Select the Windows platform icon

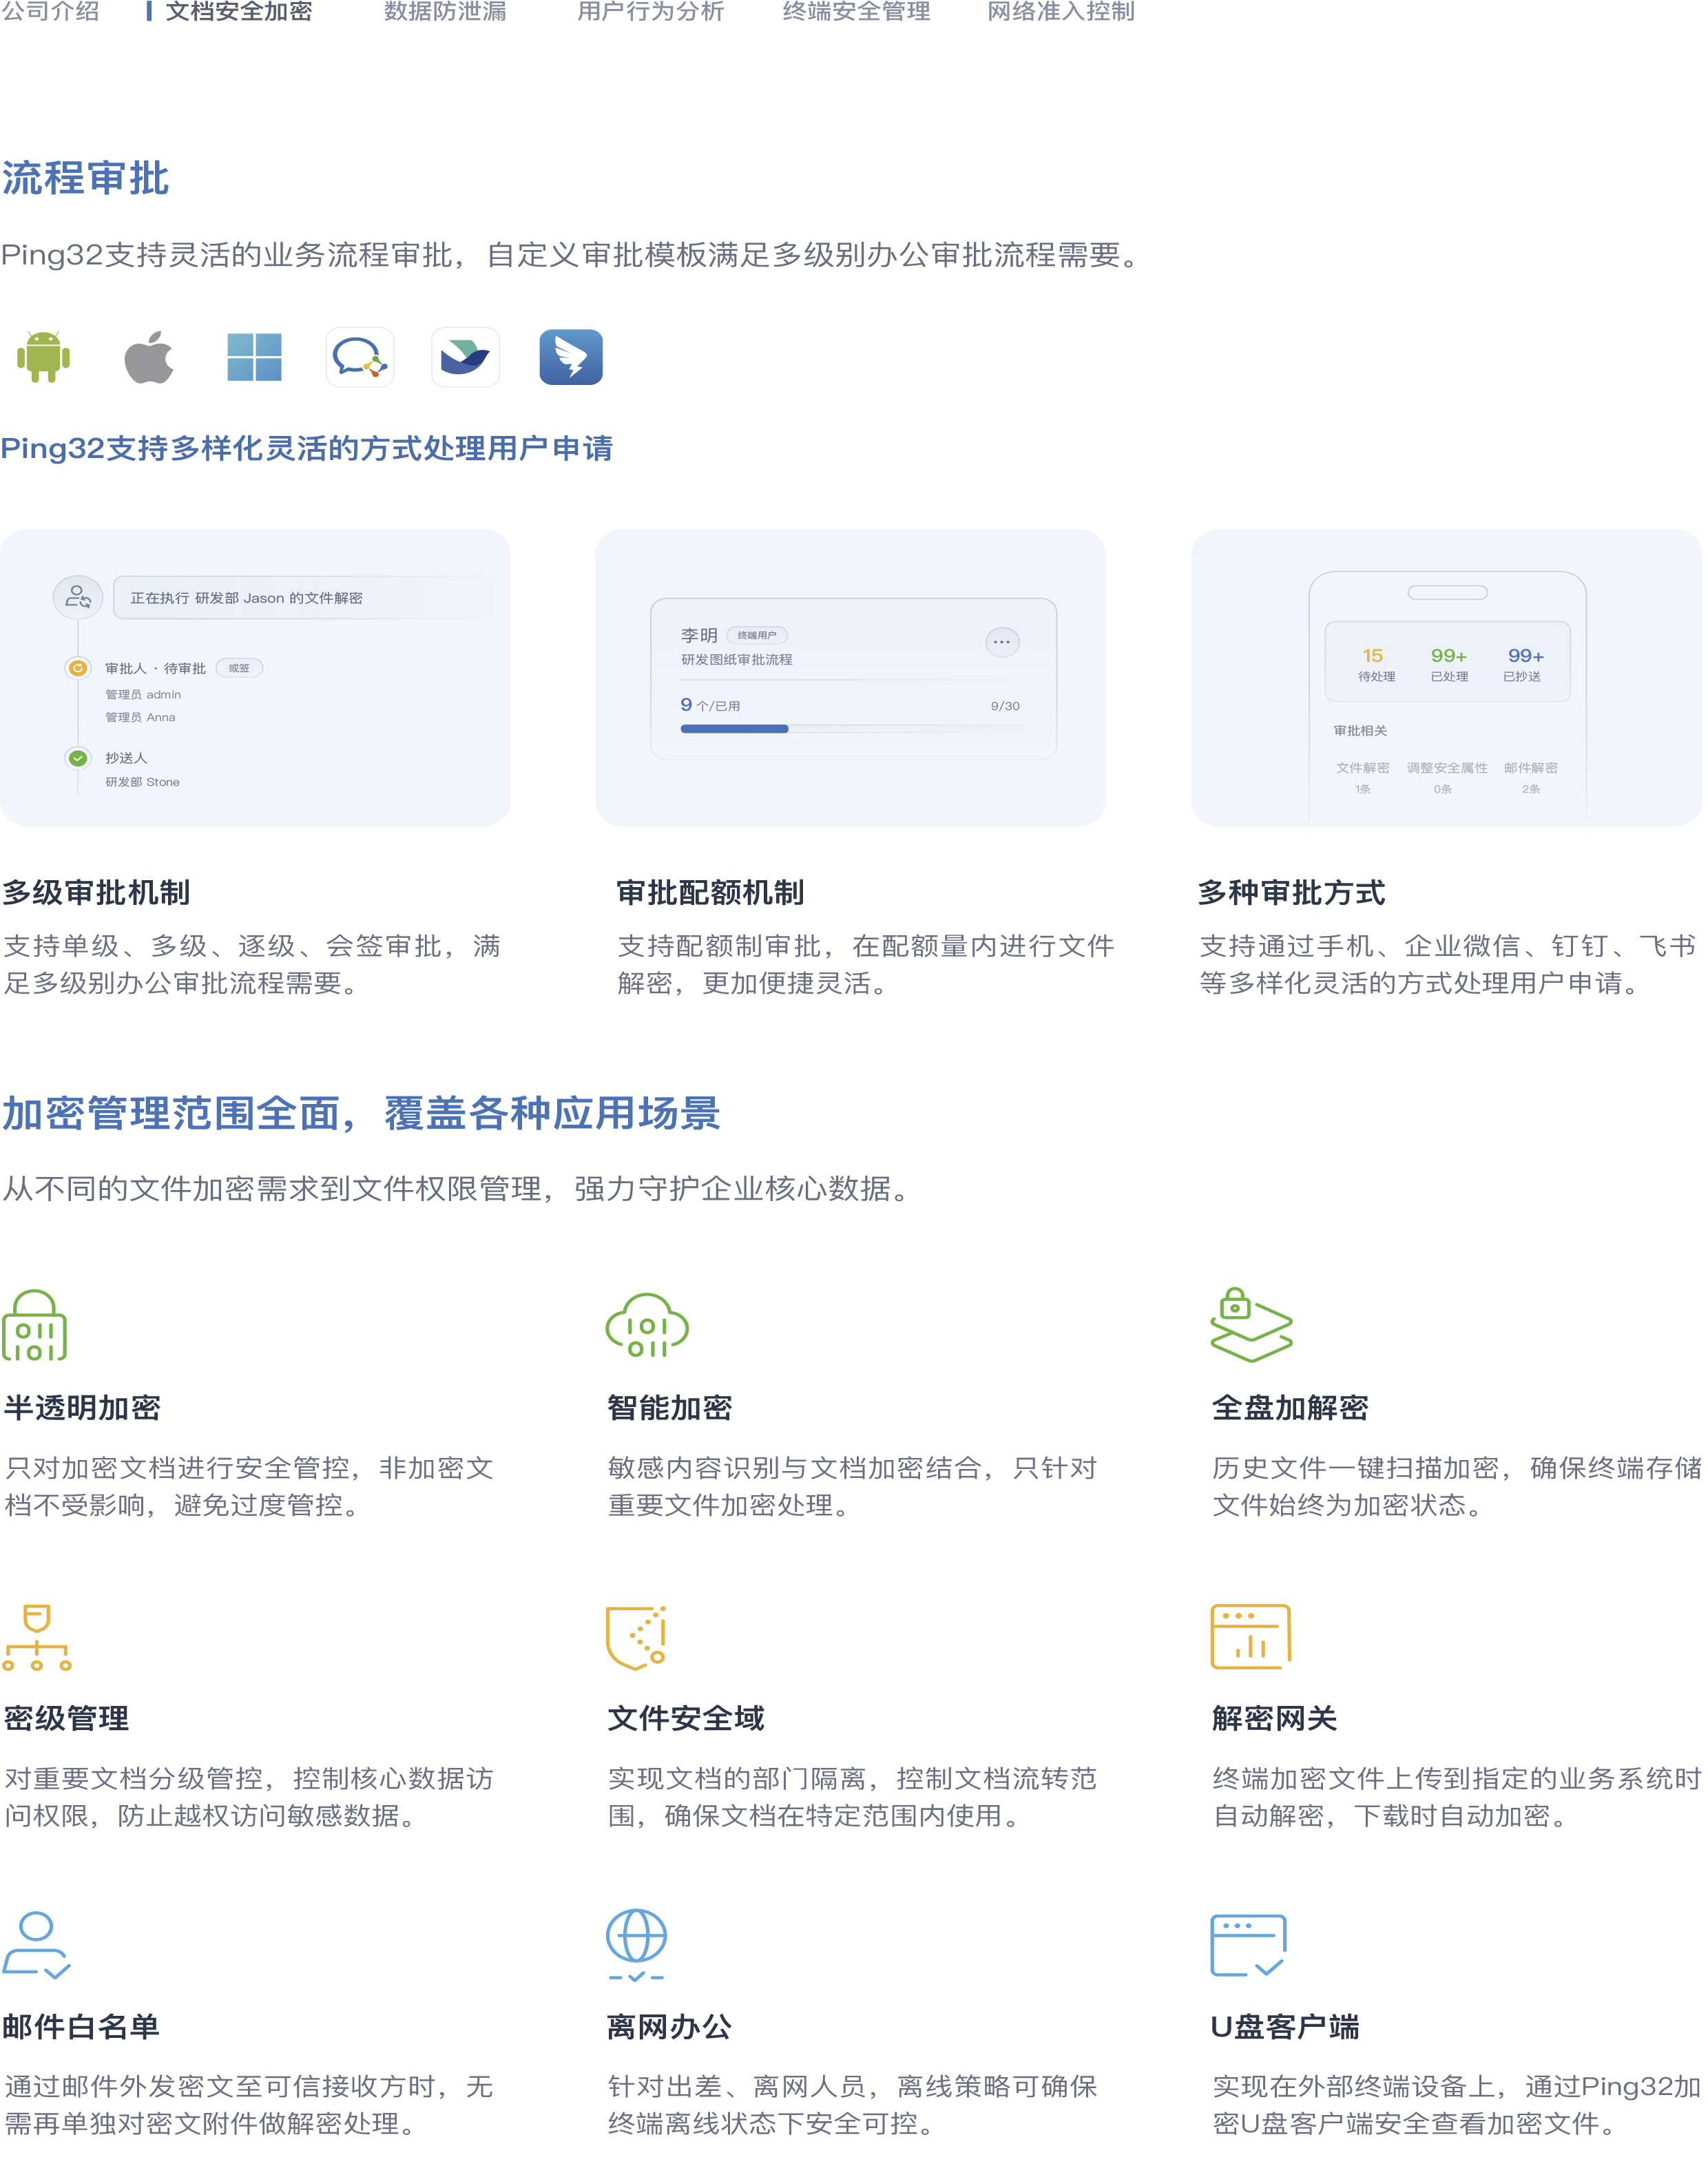point(255,357)
